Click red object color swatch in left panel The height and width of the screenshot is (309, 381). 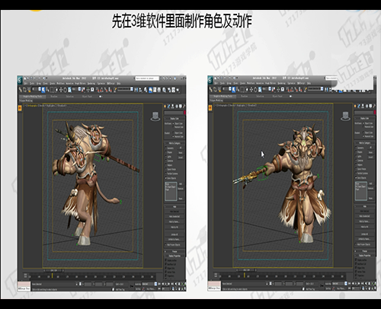[x=184, y=113]
